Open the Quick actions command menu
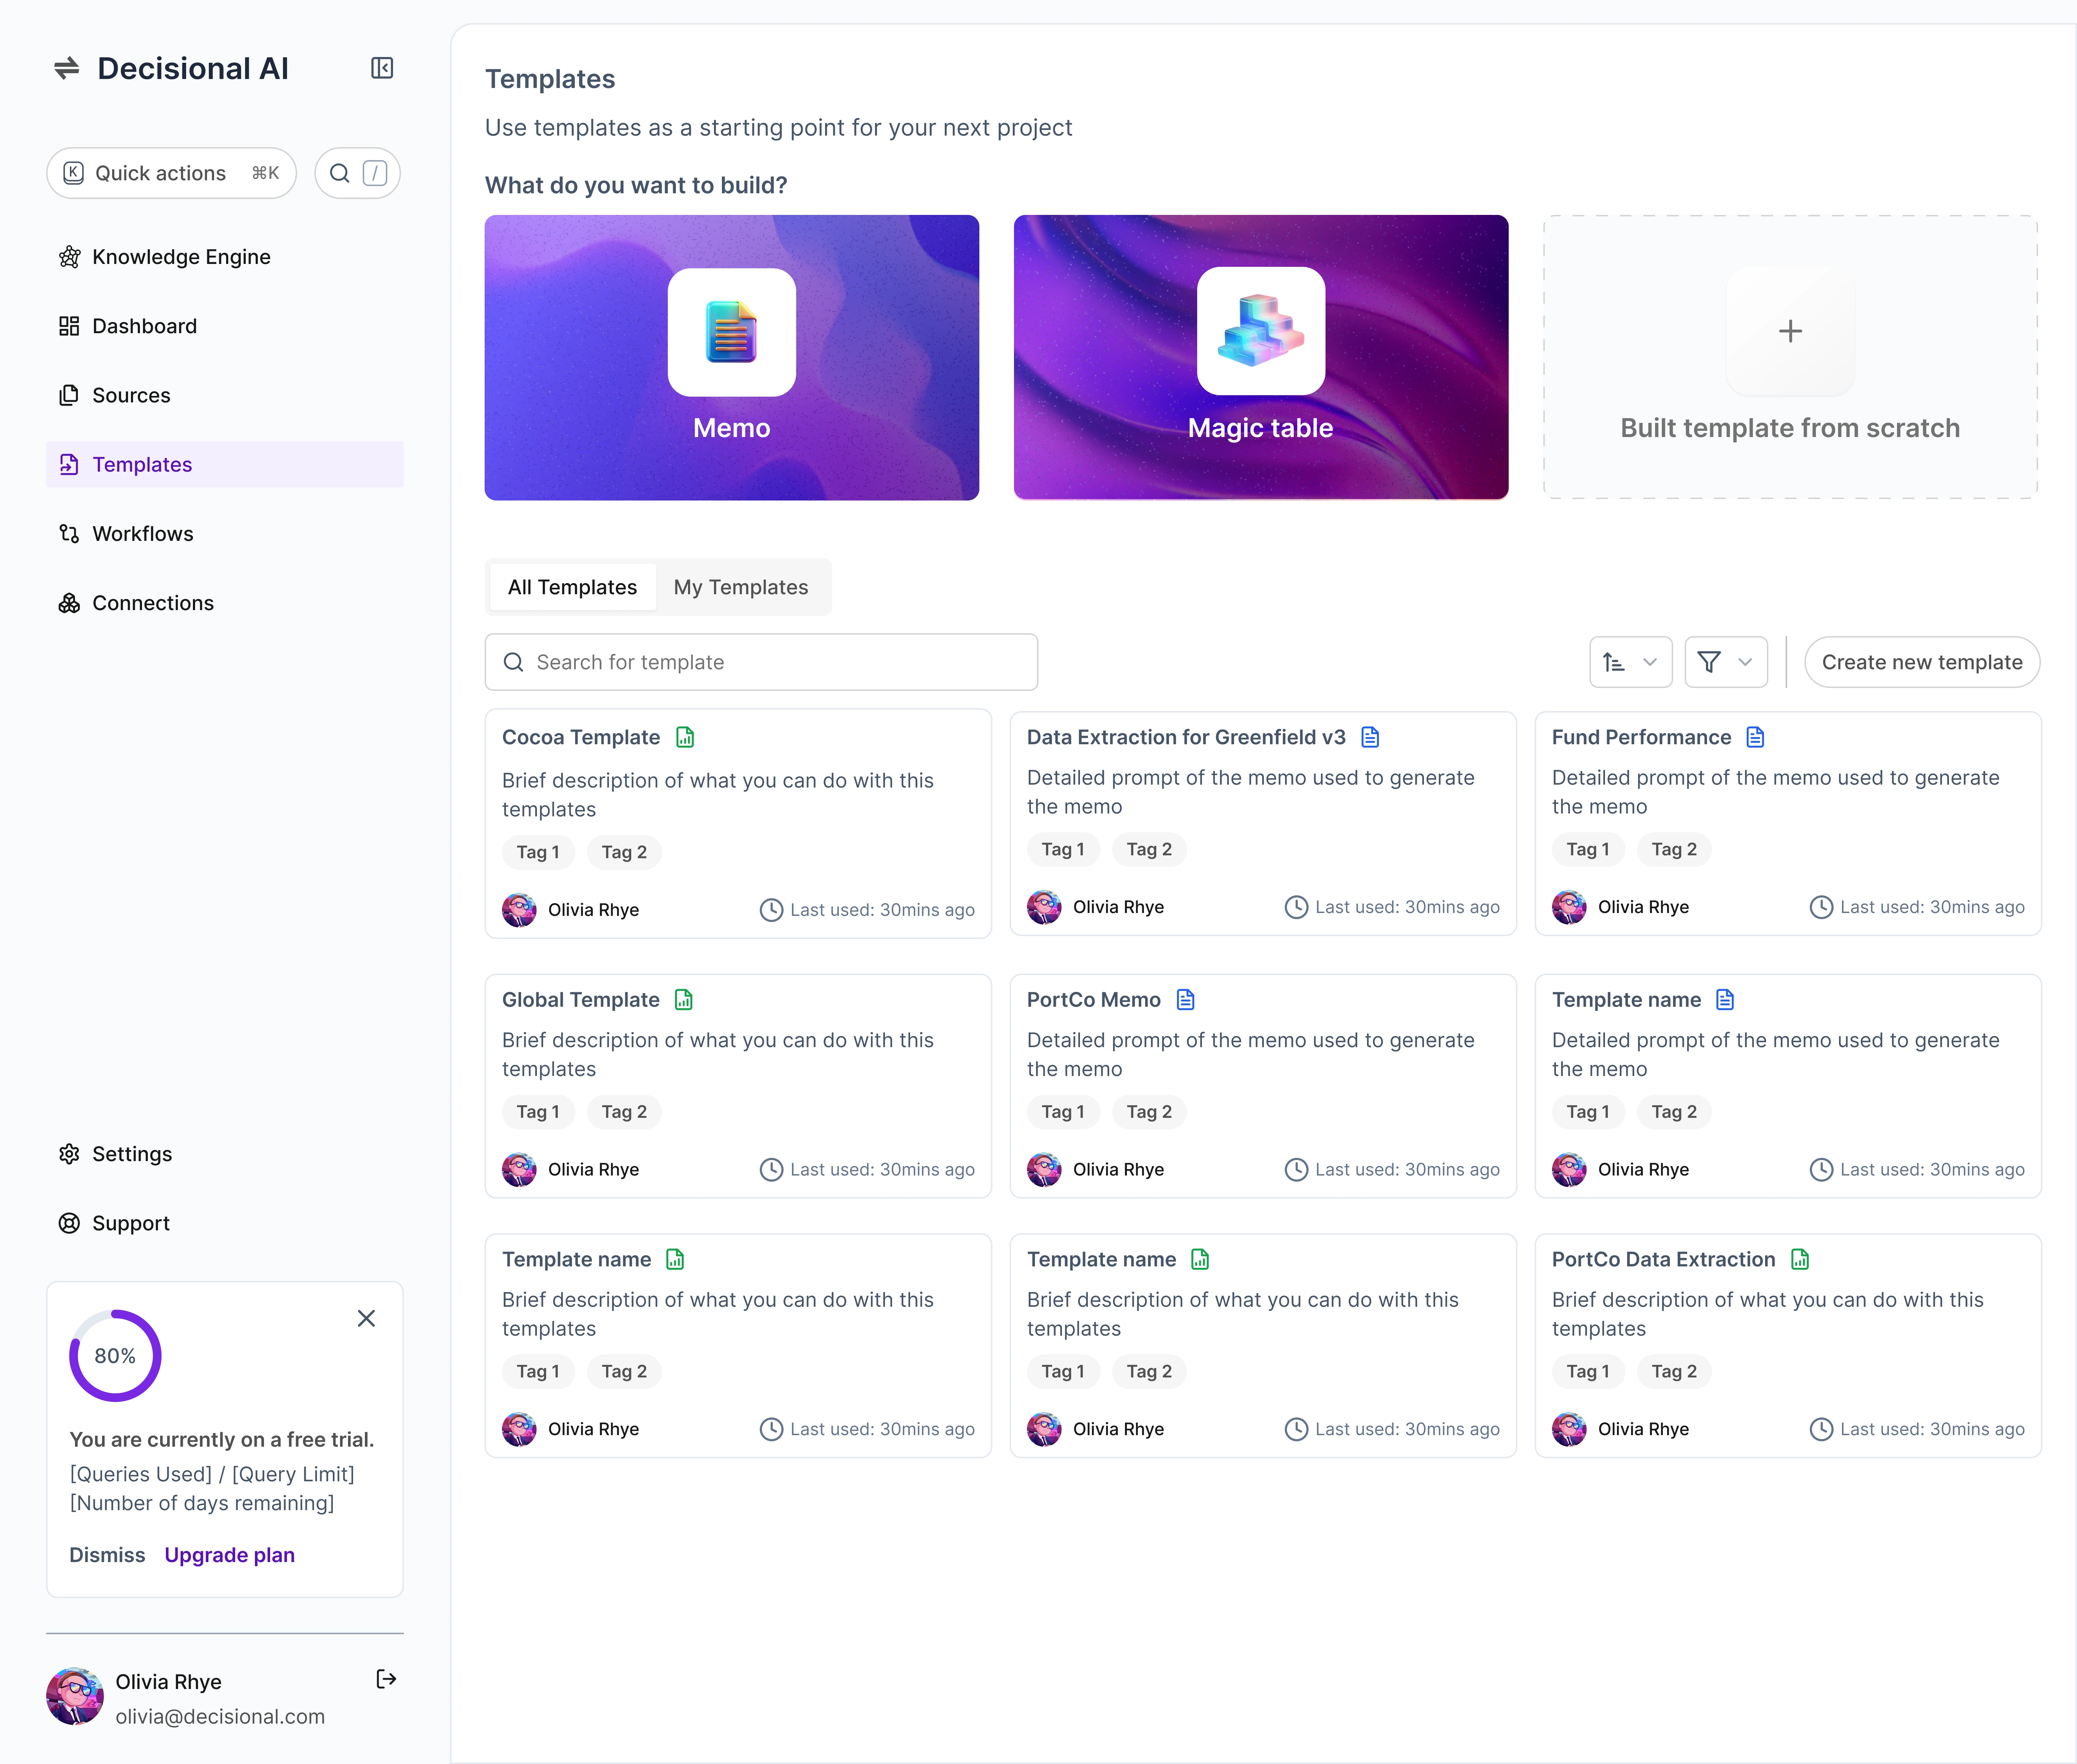Screen dimensions: 2077x1764 pos(171,173)
